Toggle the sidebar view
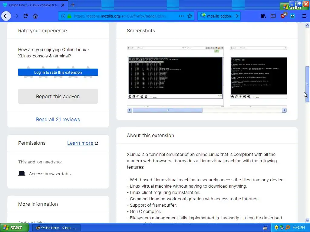Image resolution: width=310 pixels, height=232 pixels. [273, 16]
